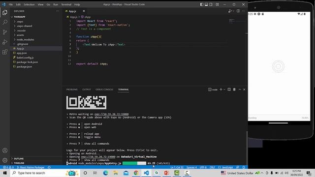Viewport: 315px width, 177px height.
Task: Kill terminal with trash icon
Action: click(234, 89)
